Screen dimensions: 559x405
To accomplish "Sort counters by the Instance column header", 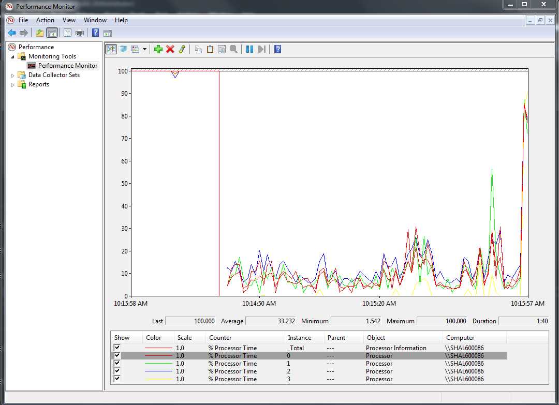I will [299, 338].
